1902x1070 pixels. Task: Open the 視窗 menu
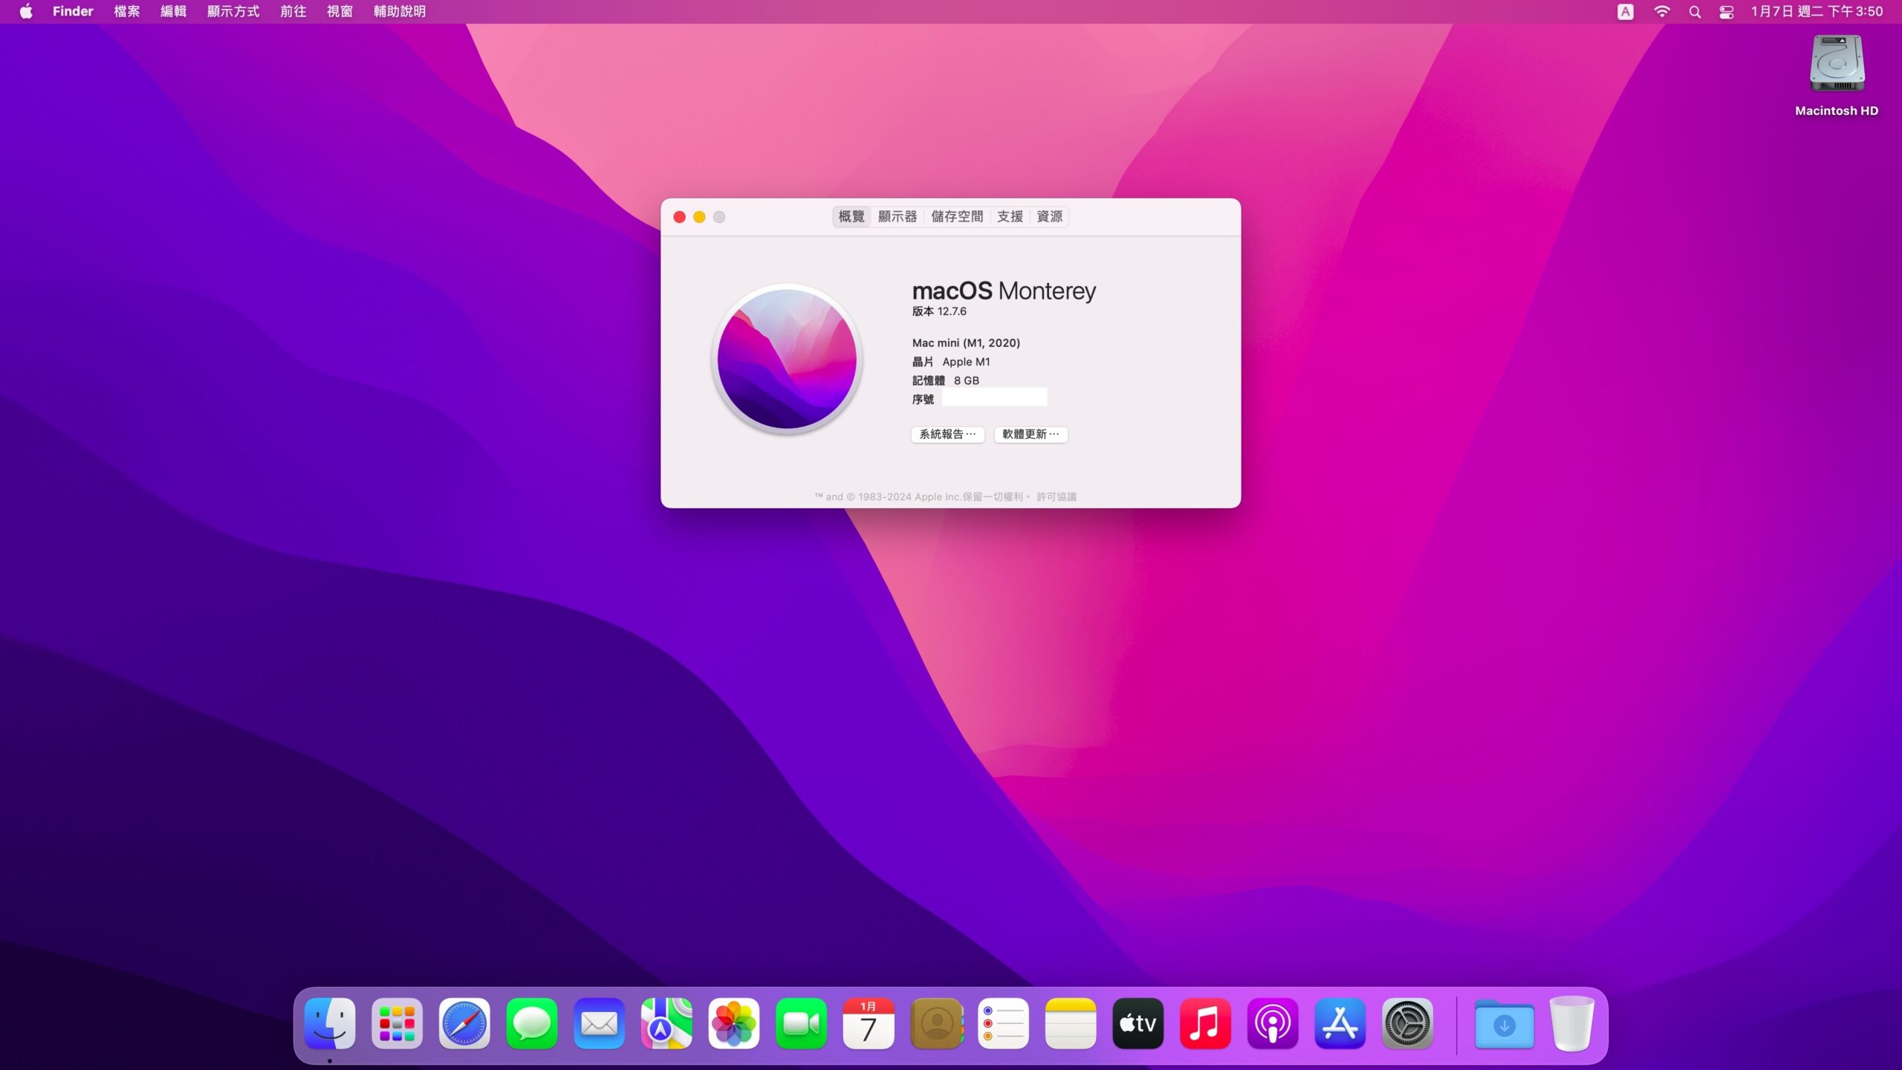tap(340, 11)
